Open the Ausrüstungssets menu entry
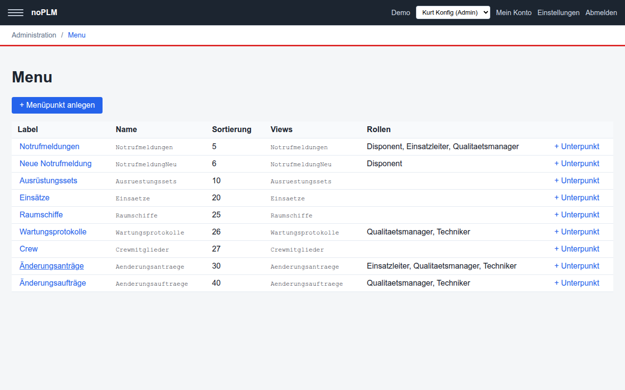Screen dimensions: 625x390 [x=48, y=180]
